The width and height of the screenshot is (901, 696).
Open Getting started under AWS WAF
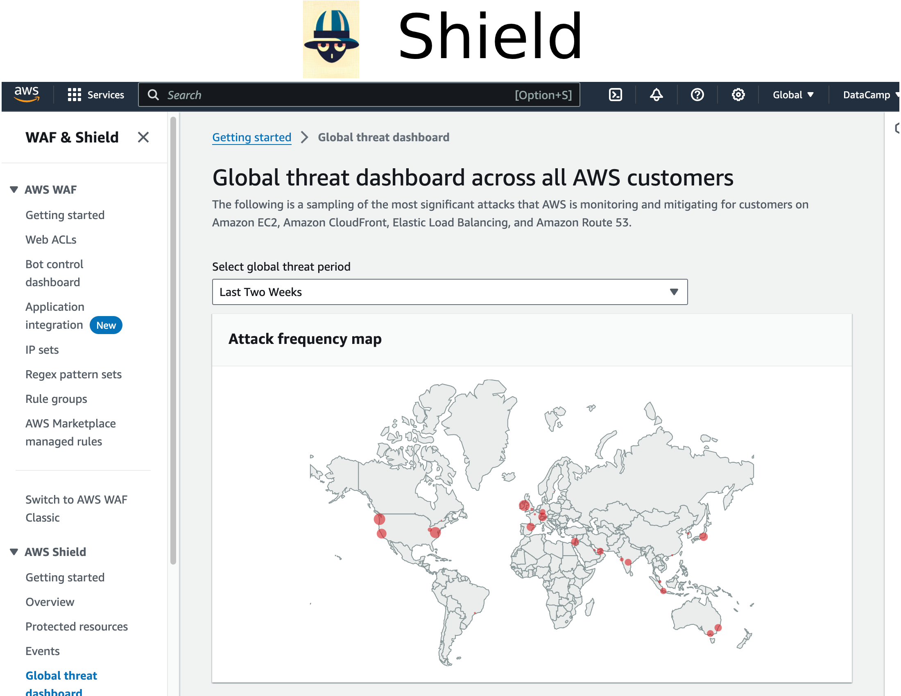coord(65,215)
